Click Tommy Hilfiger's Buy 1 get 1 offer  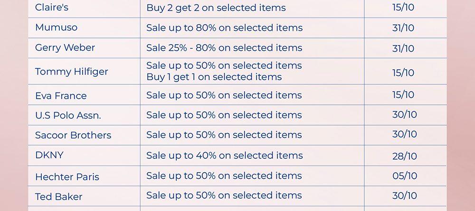click(x=214, y=77)
